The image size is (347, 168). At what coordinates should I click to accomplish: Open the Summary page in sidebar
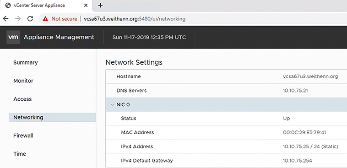tap(26, 63)
